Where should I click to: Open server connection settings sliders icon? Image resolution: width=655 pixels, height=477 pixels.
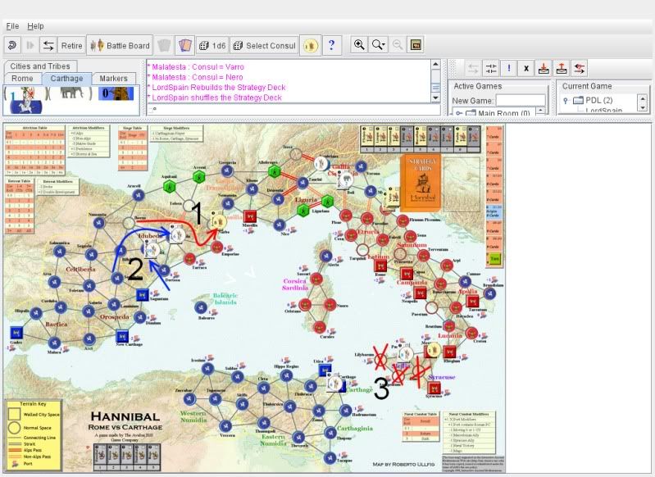pyautogui.click(x=490, y=68)
